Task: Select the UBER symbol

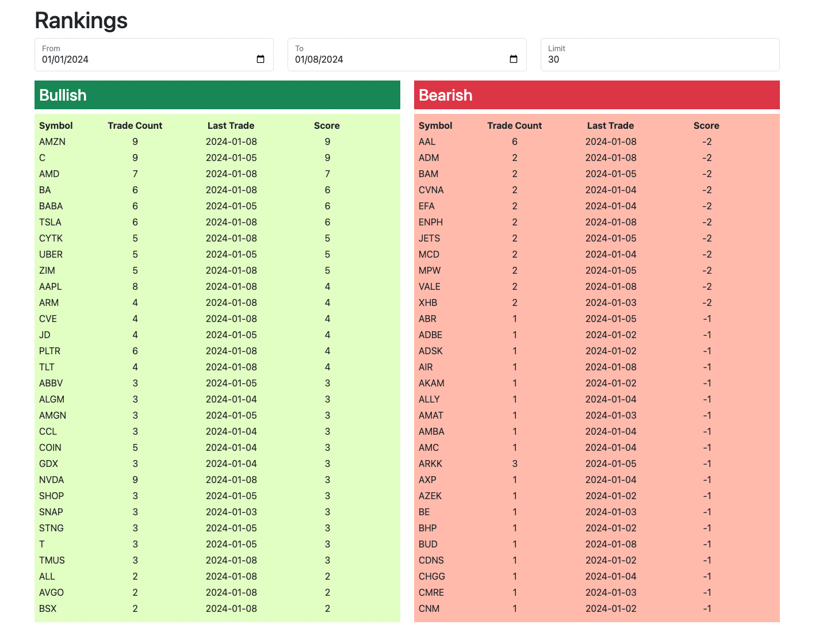Action: (x=51, y=254)
